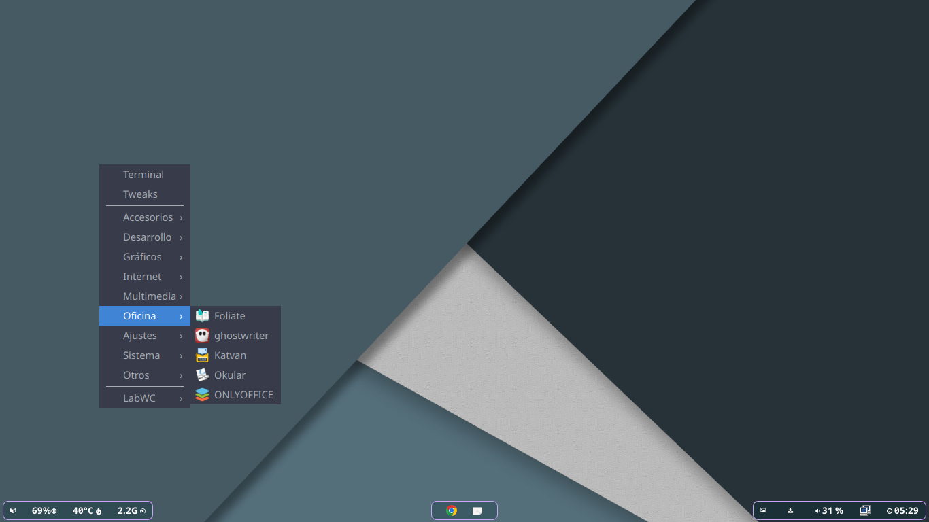Open Terminal from the root menu
The image size is (929, 522).
click(145, 175)
